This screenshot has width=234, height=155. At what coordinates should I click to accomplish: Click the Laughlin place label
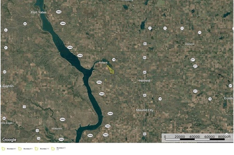coord(7,86)
